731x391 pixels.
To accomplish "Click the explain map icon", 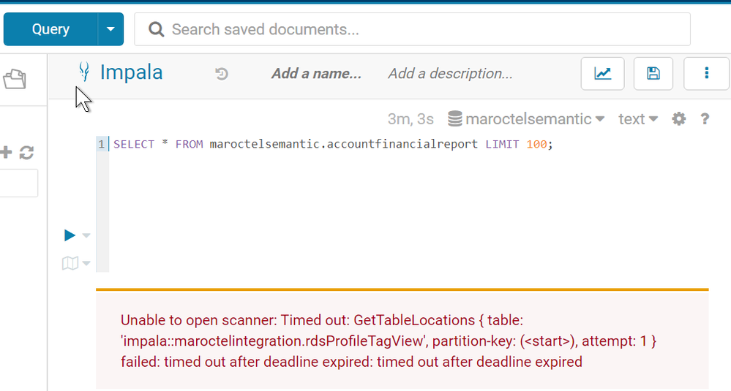I will (x=70, y=263).
